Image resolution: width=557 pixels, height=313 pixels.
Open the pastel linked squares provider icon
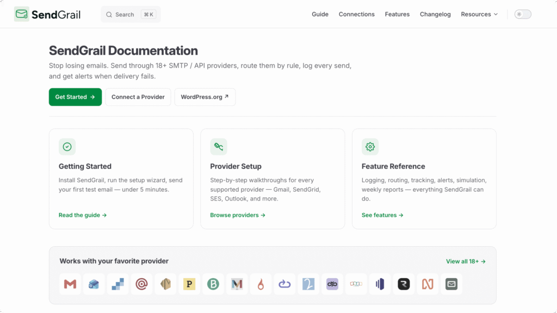pyautogui.click(x=356, y=284)
